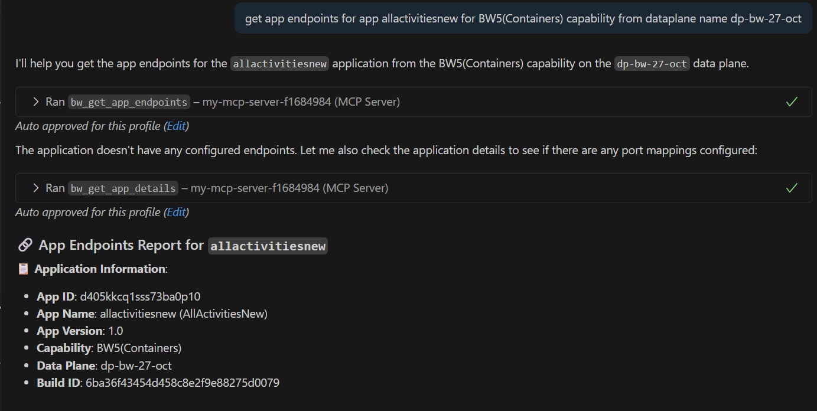This screenshot has height=411, width=817.
Task: Open Edit link below bw_get_app_details row
Action: 176,212
